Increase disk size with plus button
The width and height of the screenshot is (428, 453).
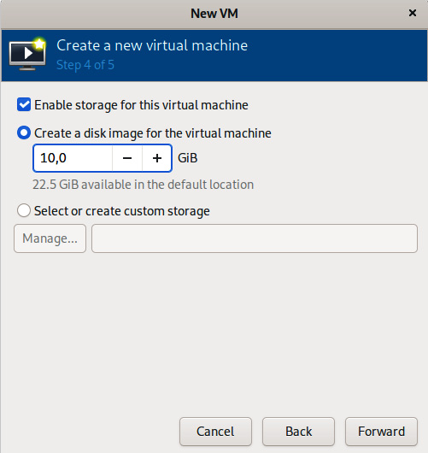157,158
